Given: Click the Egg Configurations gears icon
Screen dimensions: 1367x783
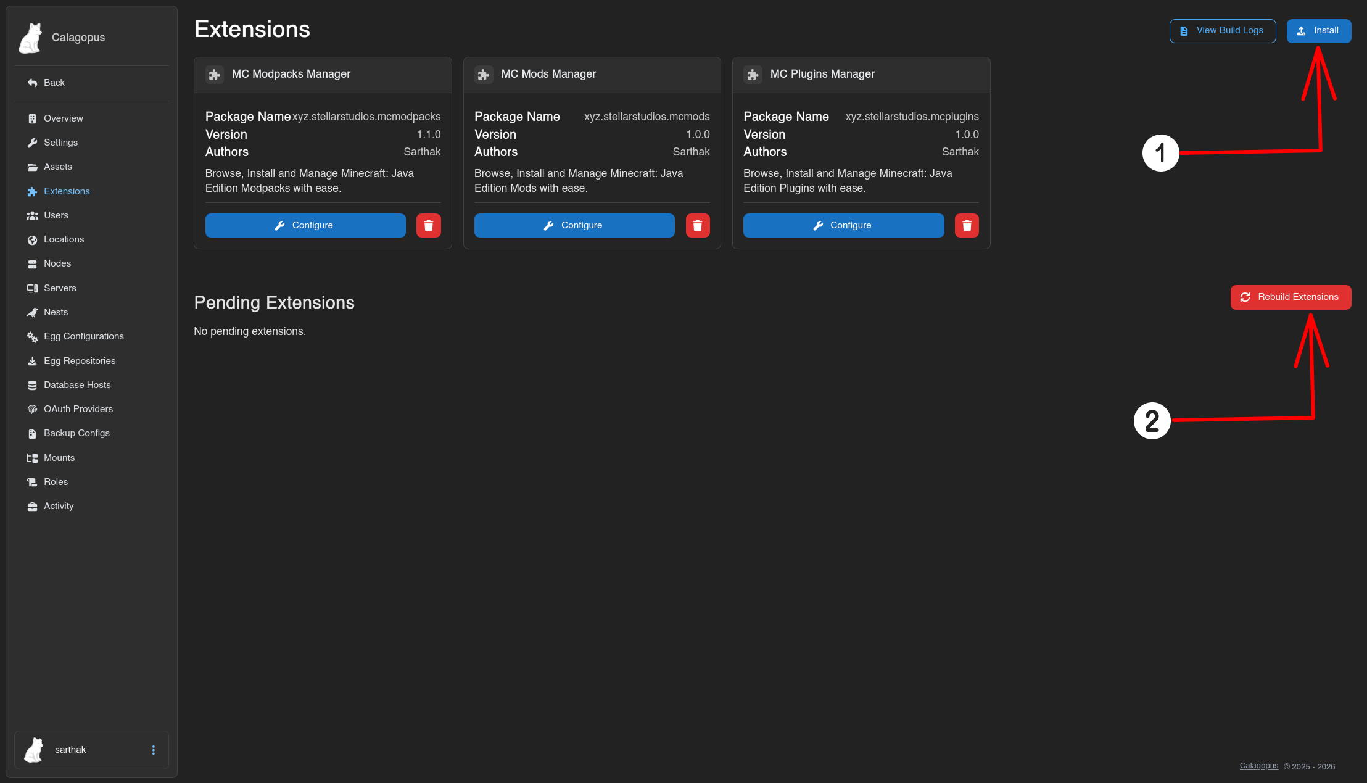Looking at the screenshot, I should point(32,337).
